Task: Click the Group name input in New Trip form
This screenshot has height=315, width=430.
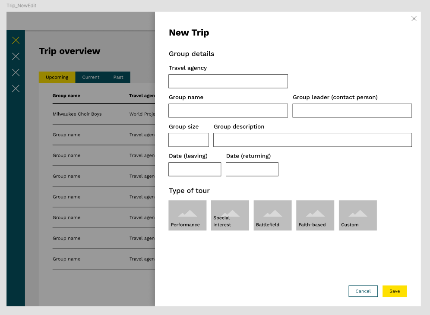Action: click(x=228, y=110)
